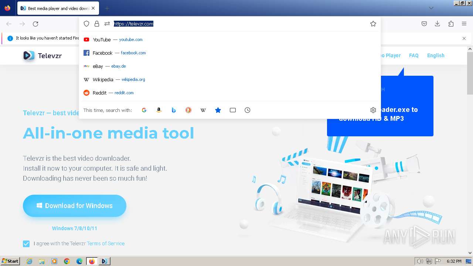This screenshot has height=266, width=473.
Task: Open Windows Media Player taskbar icon
Action: point(54,261)
